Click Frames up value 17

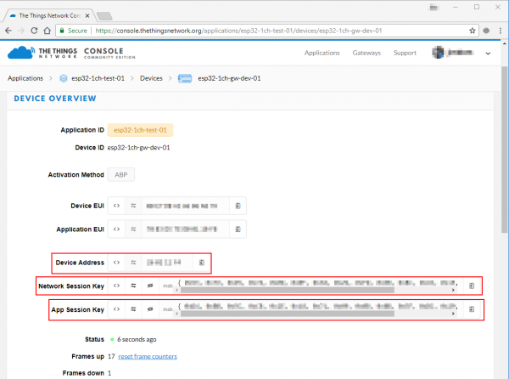111,357
